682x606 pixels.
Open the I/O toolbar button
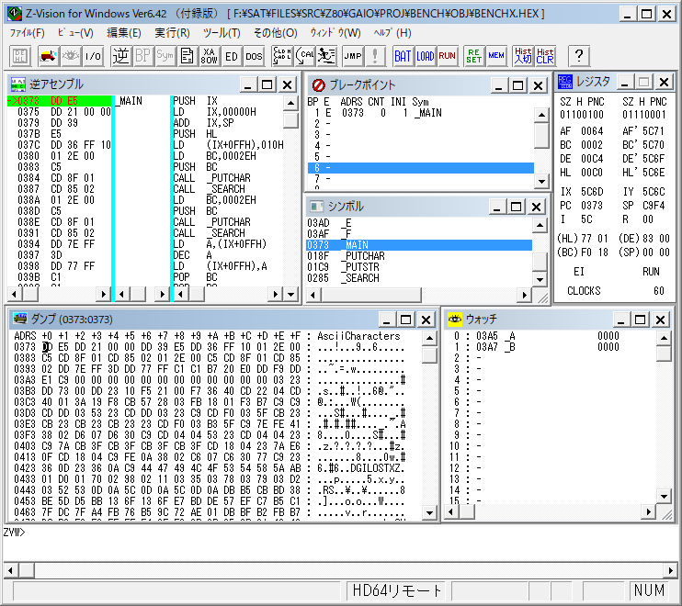pos(93,56)
